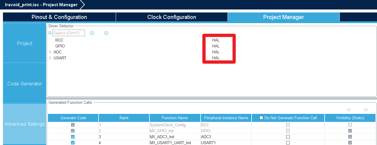Select the Project Manager tab
Image resolution: width=377 pixels, height=145 pixels.
coord(283,17)
